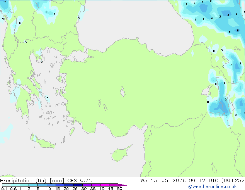Click the island of Crete on map

point(42,141)
